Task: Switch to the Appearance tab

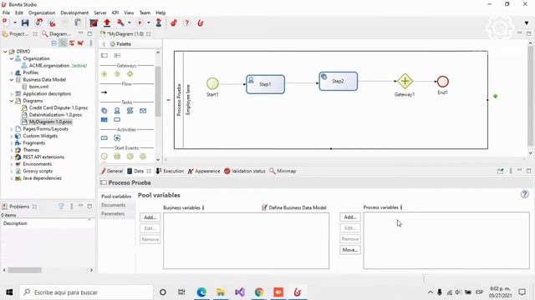Action: click(204, 171)
